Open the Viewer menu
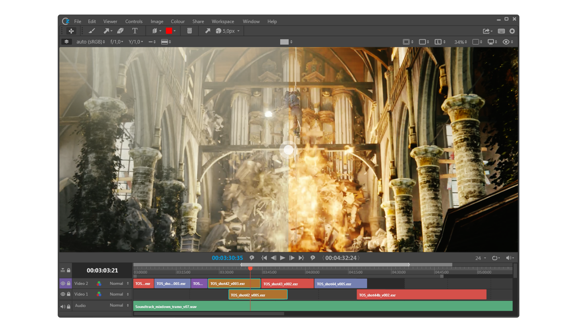Screen dimensions: 575x333 110,22
